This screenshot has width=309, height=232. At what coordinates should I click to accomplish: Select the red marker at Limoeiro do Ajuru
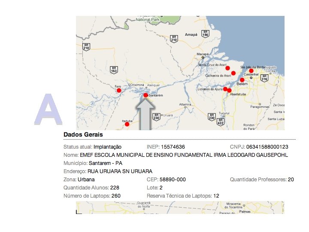tap(225, 89)
